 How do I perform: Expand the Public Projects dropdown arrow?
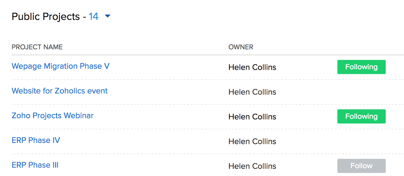(x=108, y=16)
